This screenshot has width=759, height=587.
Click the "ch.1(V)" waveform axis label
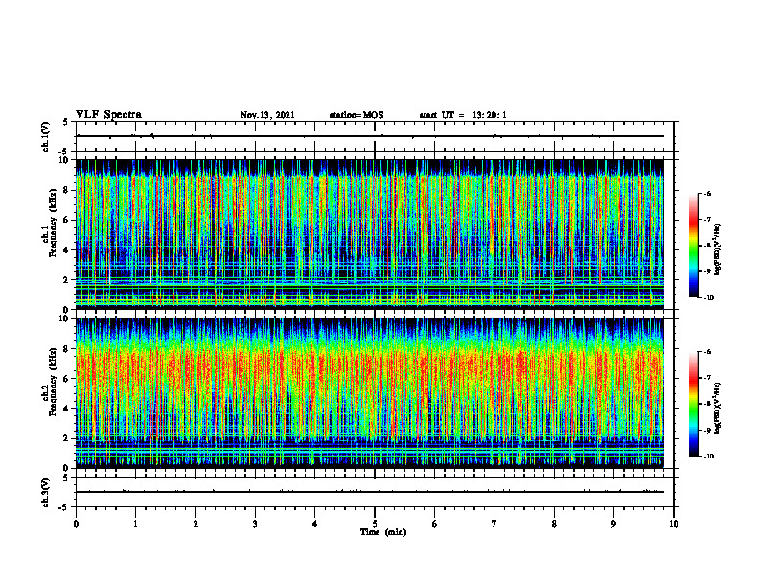[46, 136]
